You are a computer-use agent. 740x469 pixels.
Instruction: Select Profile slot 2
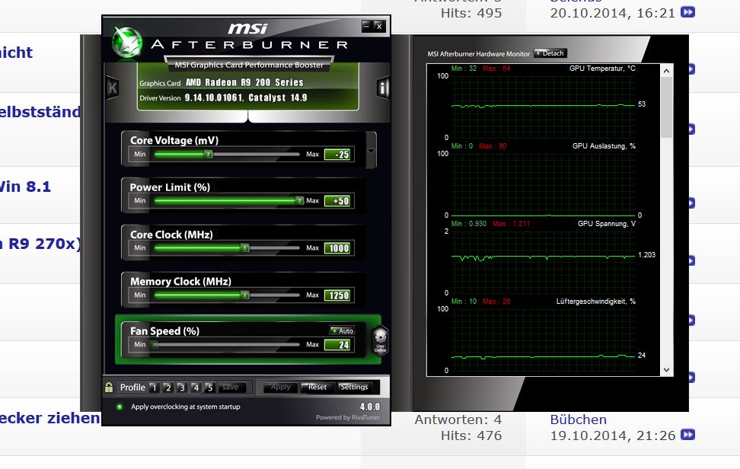167,388
